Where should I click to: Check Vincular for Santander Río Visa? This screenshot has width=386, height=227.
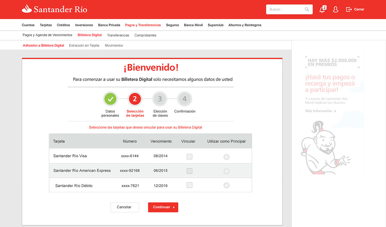pos(189,156)
